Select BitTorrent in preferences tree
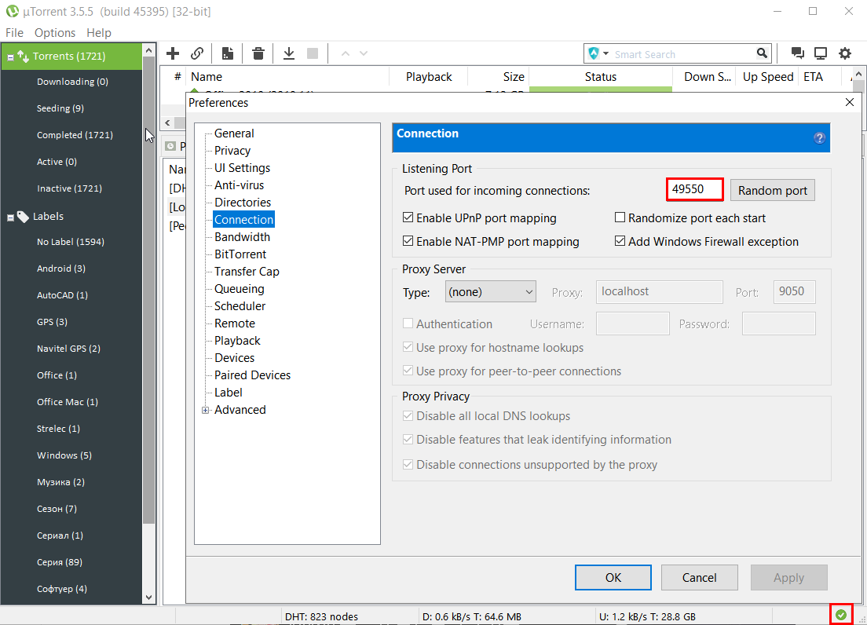The height and width of the screenshot is (625, 867). click(240, 254)
